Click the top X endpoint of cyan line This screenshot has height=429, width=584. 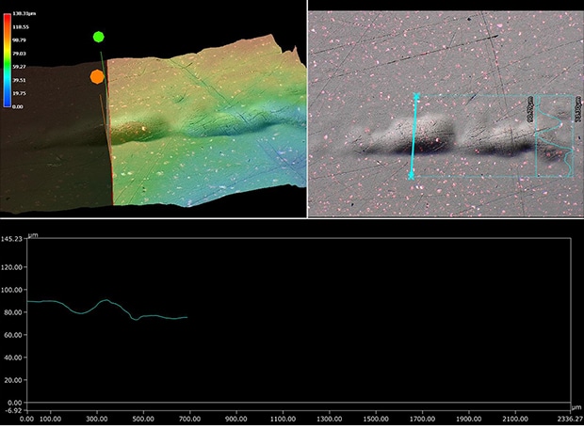pos(414,96)
